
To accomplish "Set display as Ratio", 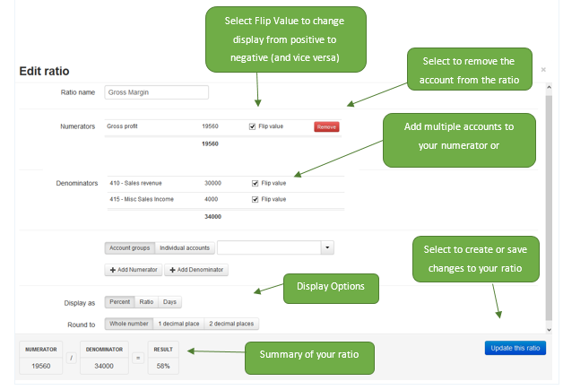I will (x=146, y=302).
